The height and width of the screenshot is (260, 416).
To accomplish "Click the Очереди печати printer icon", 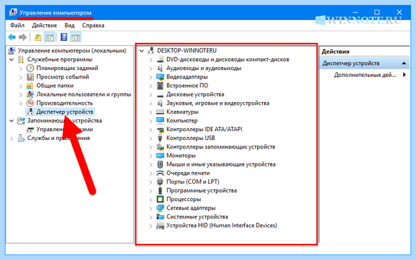I will click(160, 173).
